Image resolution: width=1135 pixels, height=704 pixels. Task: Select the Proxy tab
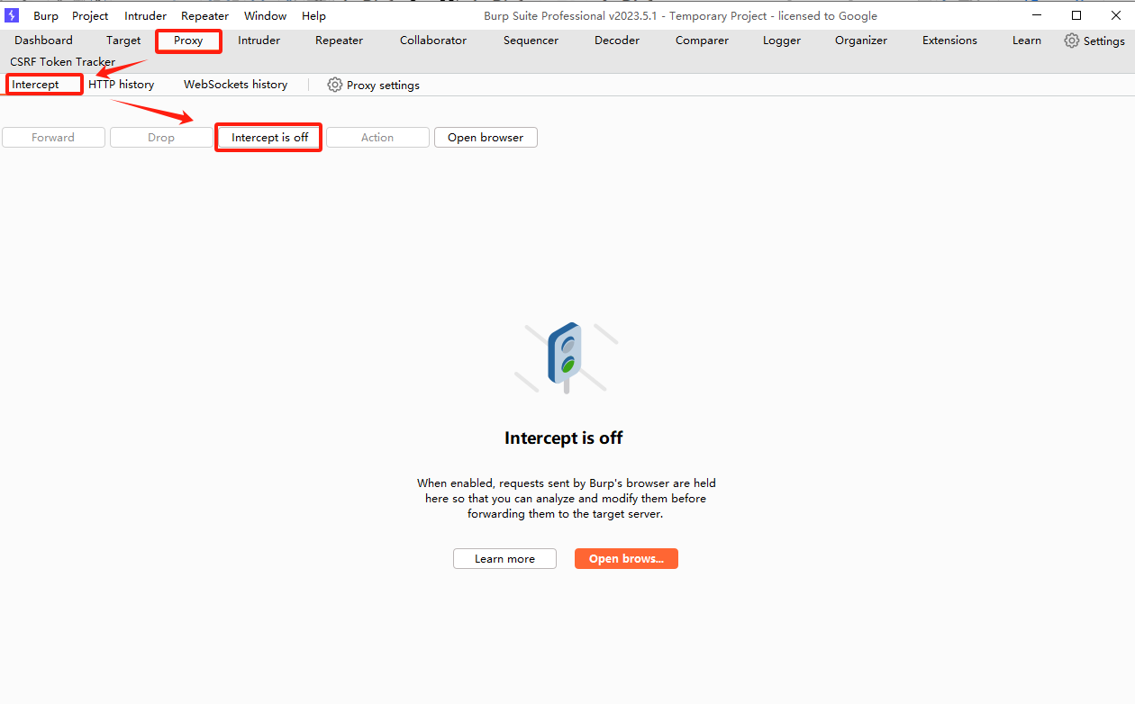[188, 41]
